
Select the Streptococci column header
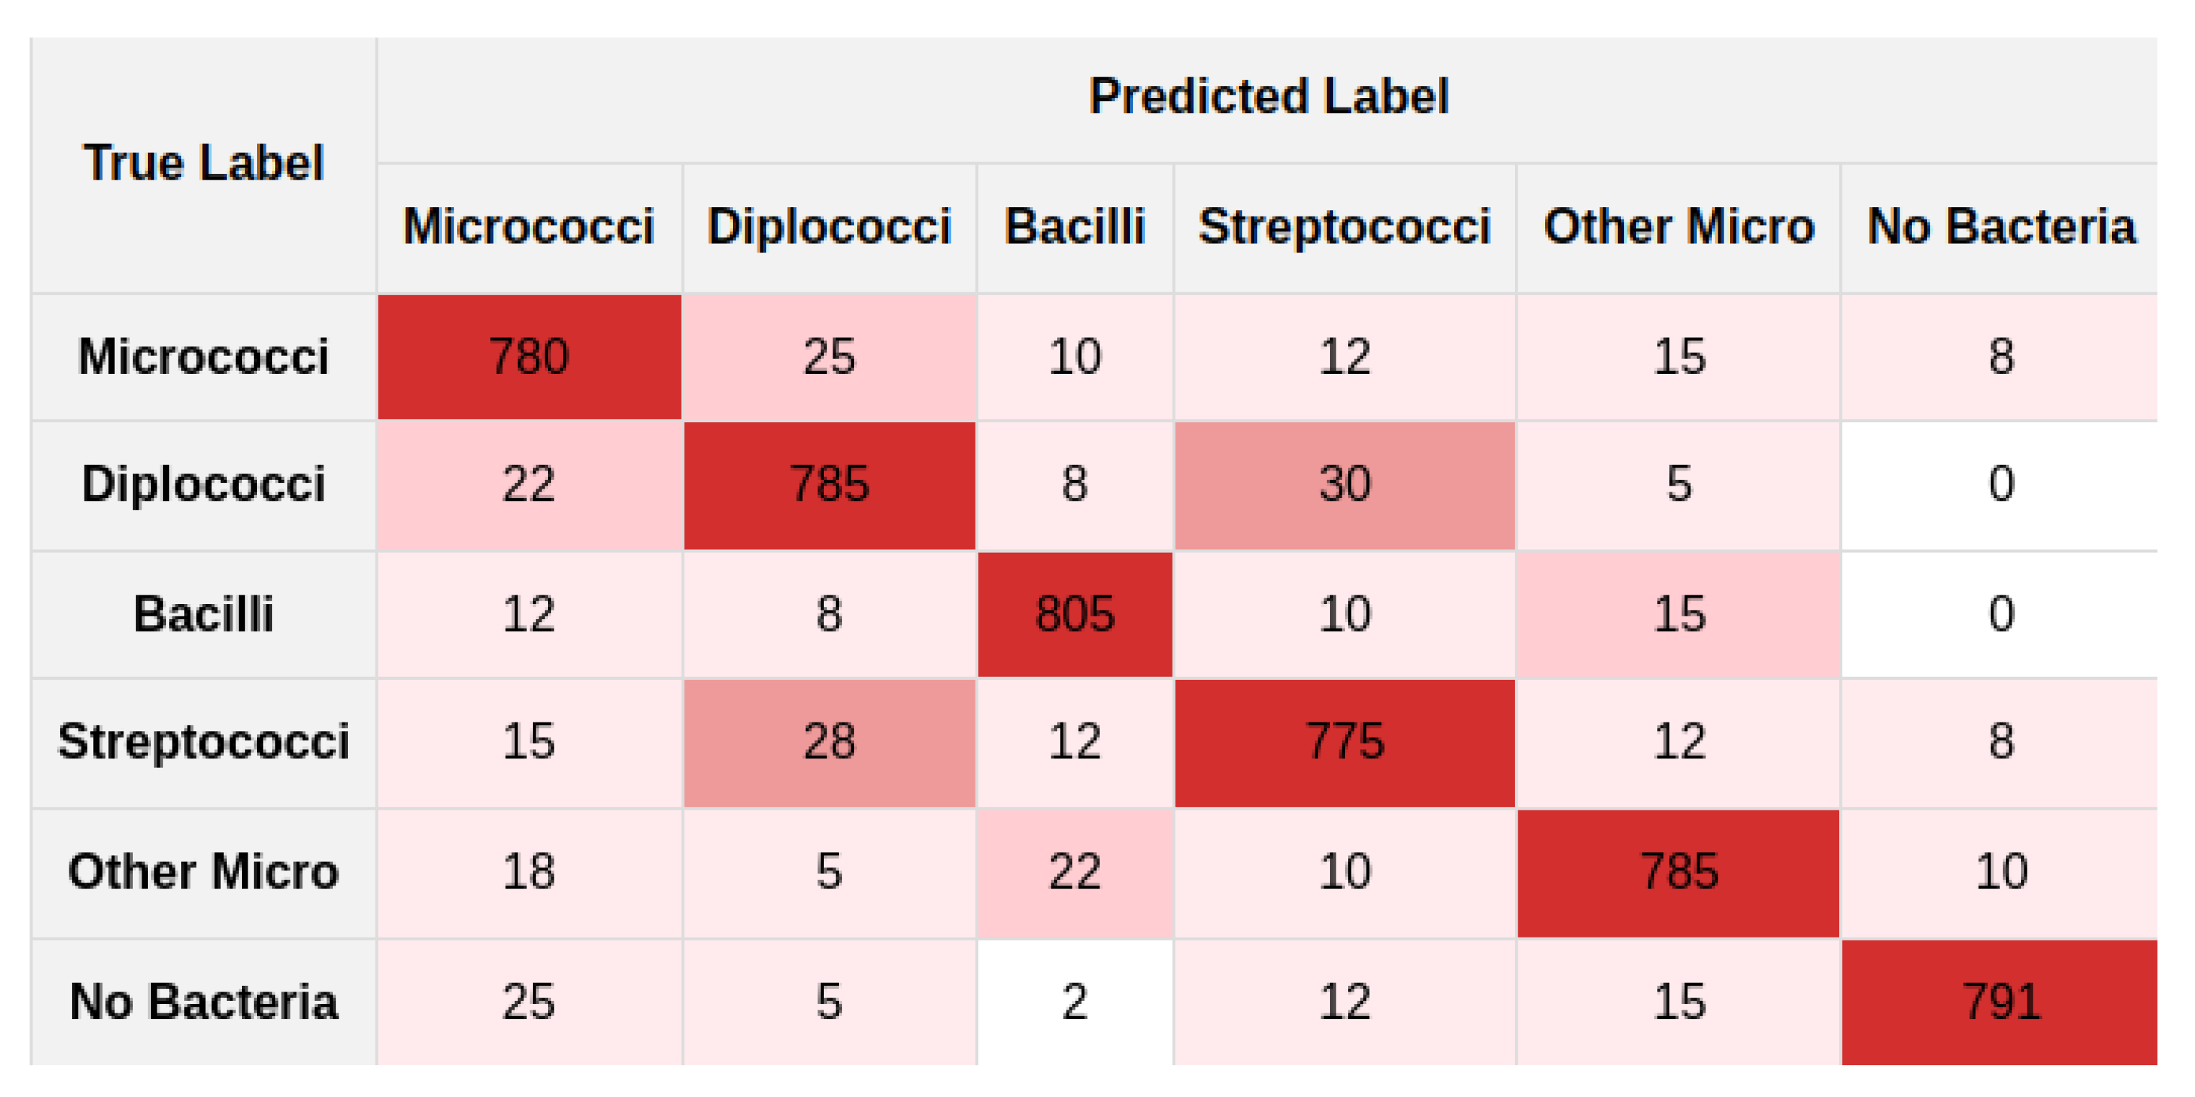tap(1344, 227)
